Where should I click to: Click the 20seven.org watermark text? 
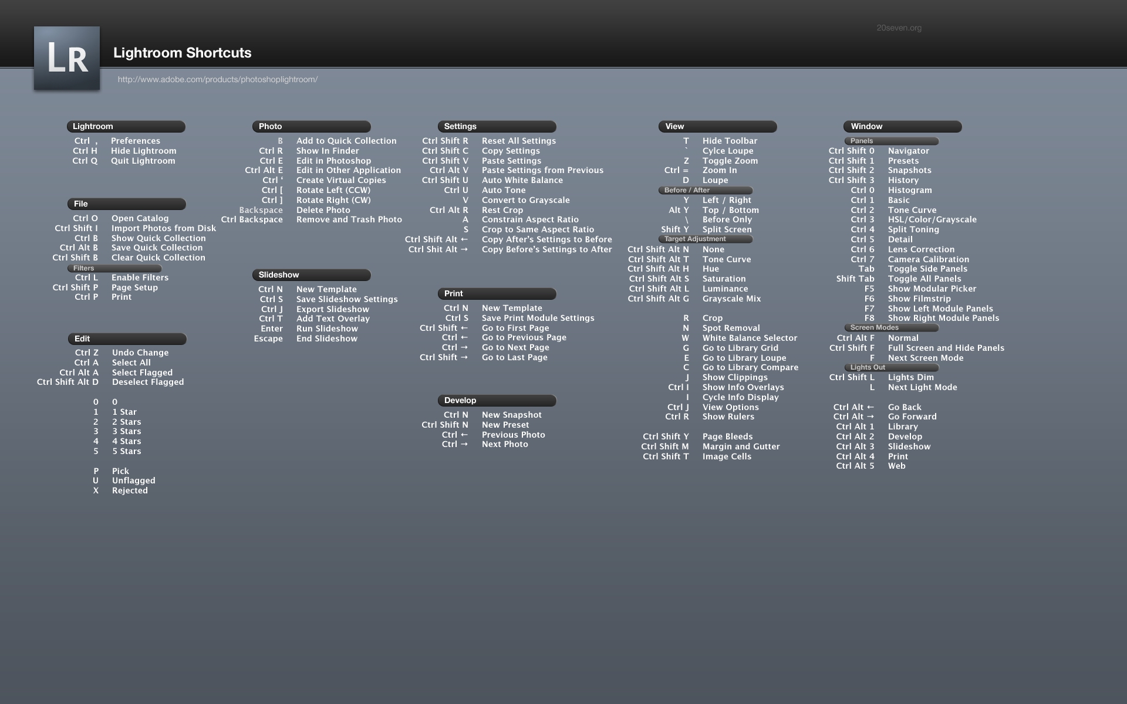tap(899, 28)
